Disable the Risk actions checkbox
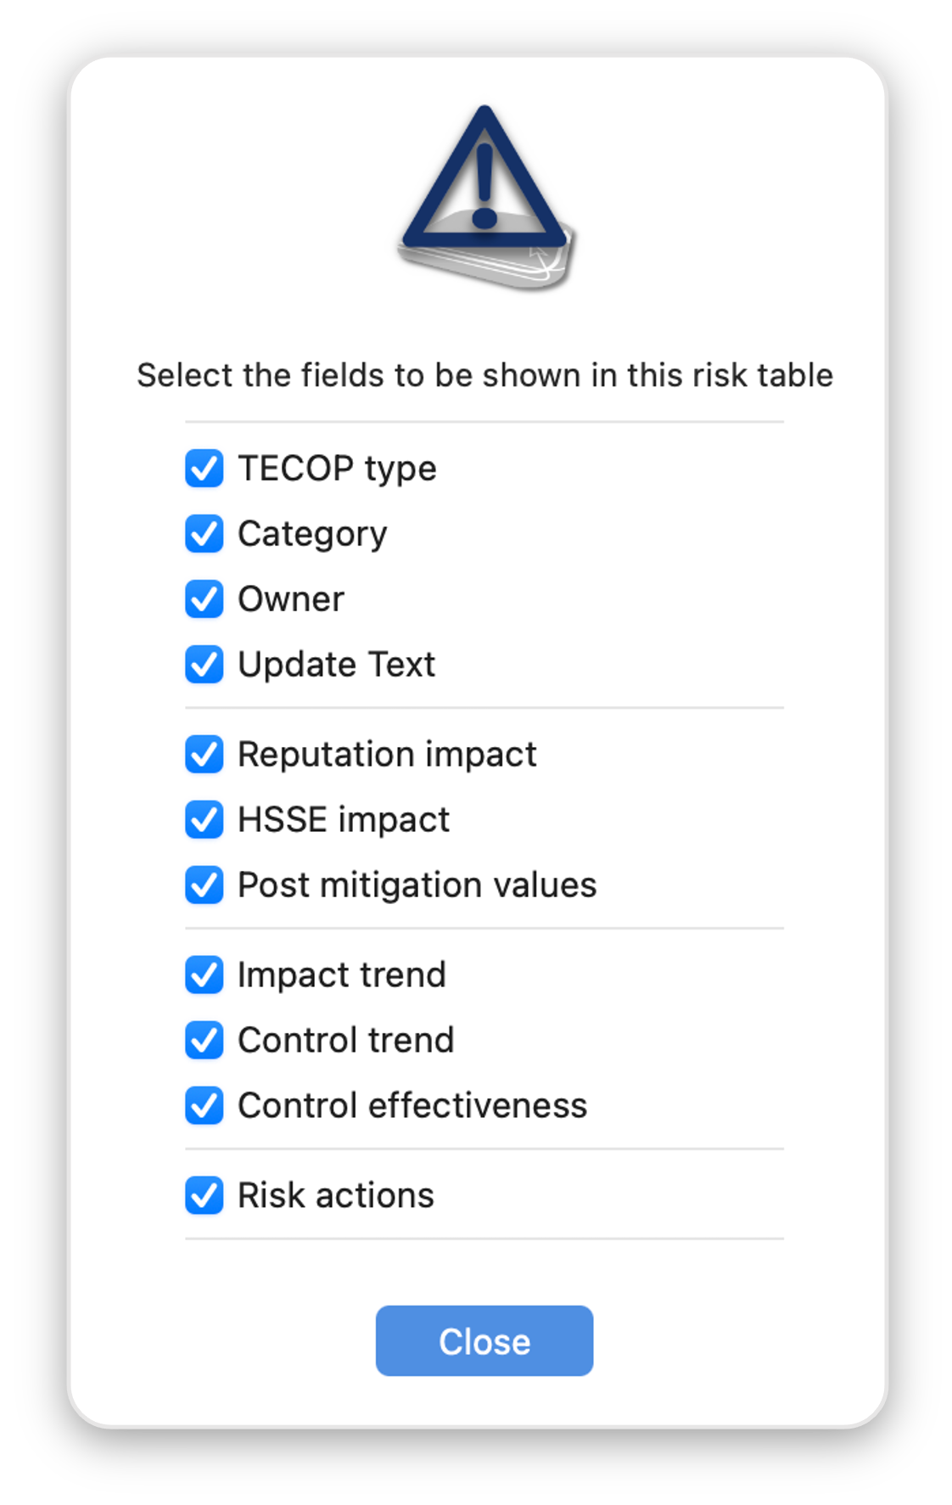This screenshot has width=952, height=1505. tap(204, 1195)
